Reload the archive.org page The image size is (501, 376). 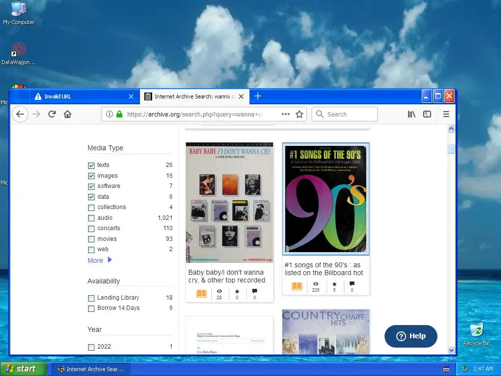pyautogui.click(x=52, y=114)
